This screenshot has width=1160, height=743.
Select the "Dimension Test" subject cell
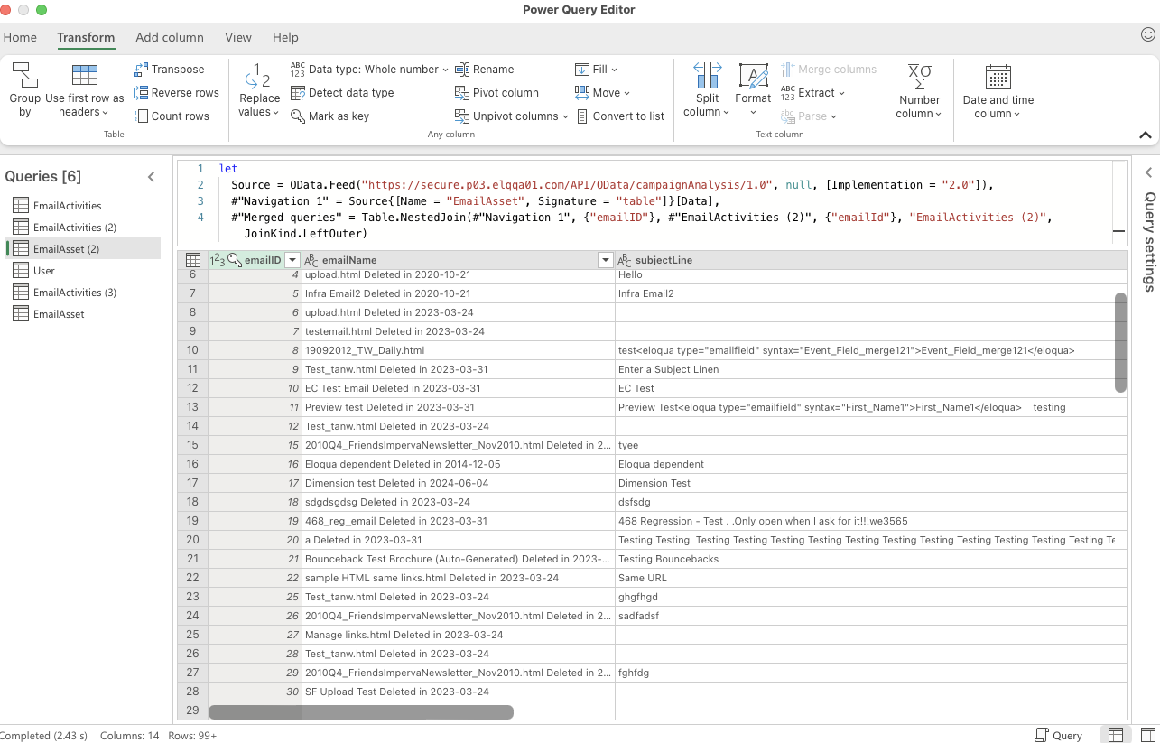[x=871, y=483]
